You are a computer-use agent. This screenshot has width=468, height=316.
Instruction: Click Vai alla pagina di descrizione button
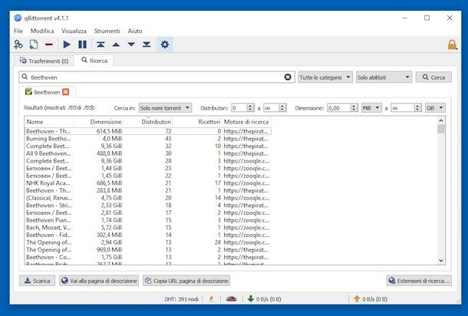[99, 281]
